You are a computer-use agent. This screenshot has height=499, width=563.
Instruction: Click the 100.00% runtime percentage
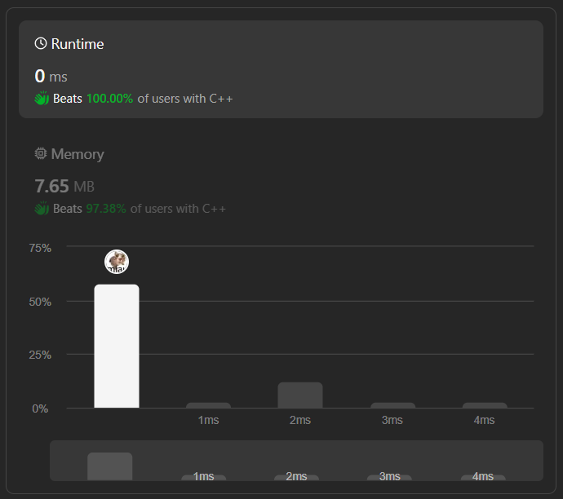[x=110, y=99]
